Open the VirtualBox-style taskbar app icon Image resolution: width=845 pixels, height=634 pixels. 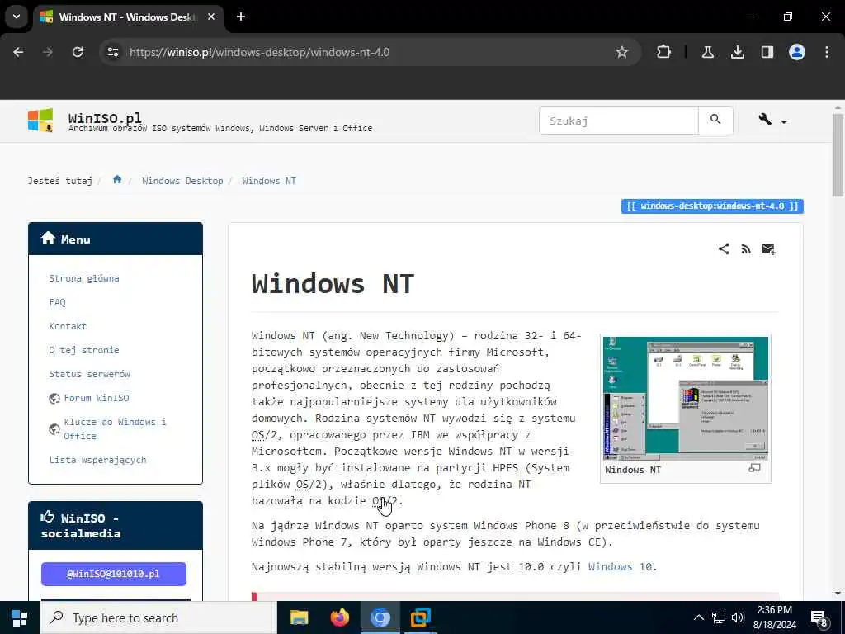(x=420, y=617)
